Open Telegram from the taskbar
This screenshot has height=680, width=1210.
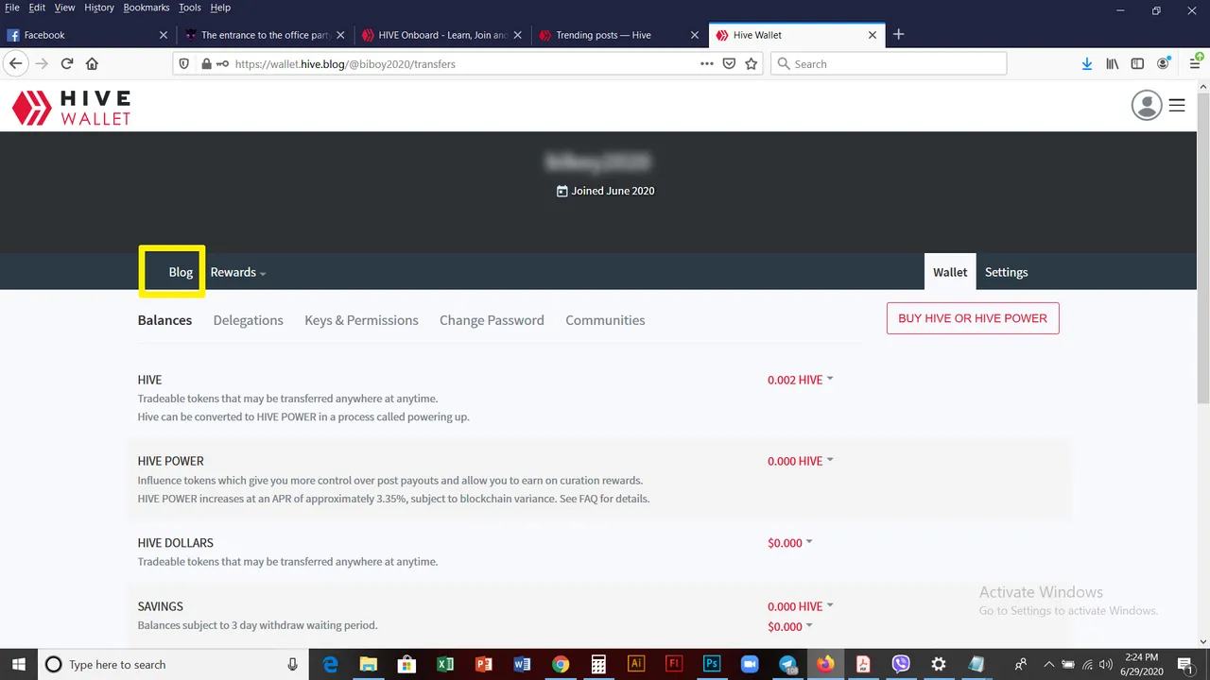(788, 664)
